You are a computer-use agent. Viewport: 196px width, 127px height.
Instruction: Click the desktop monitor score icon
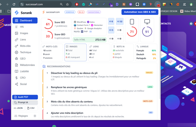[147, 22]
